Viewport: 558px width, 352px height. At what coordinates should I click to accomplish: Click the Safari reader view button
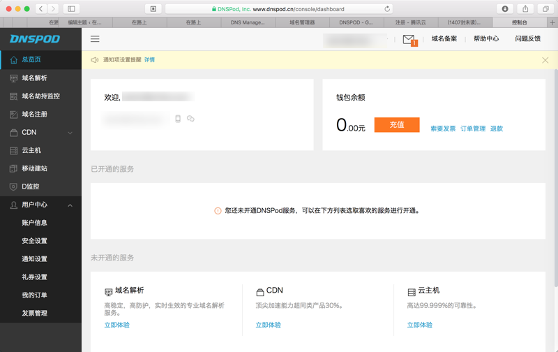pos(153,9)
